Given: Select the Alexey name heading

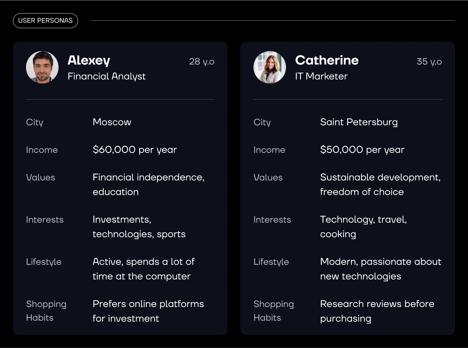Looking at the screenshot, I should point(89,60).
